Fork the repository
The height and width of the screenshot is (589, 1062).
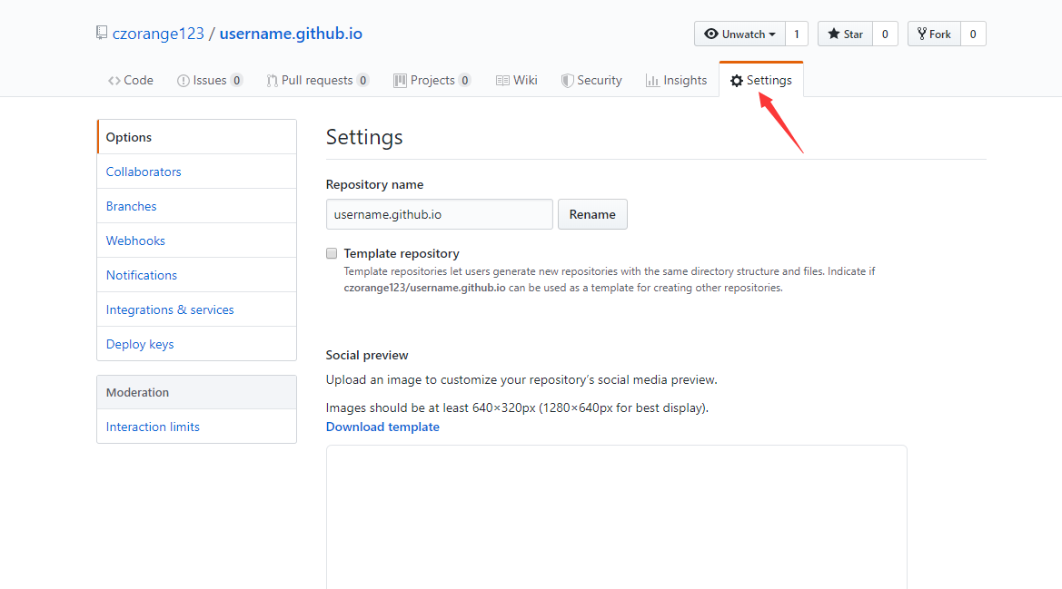click(x=934, y=34)
